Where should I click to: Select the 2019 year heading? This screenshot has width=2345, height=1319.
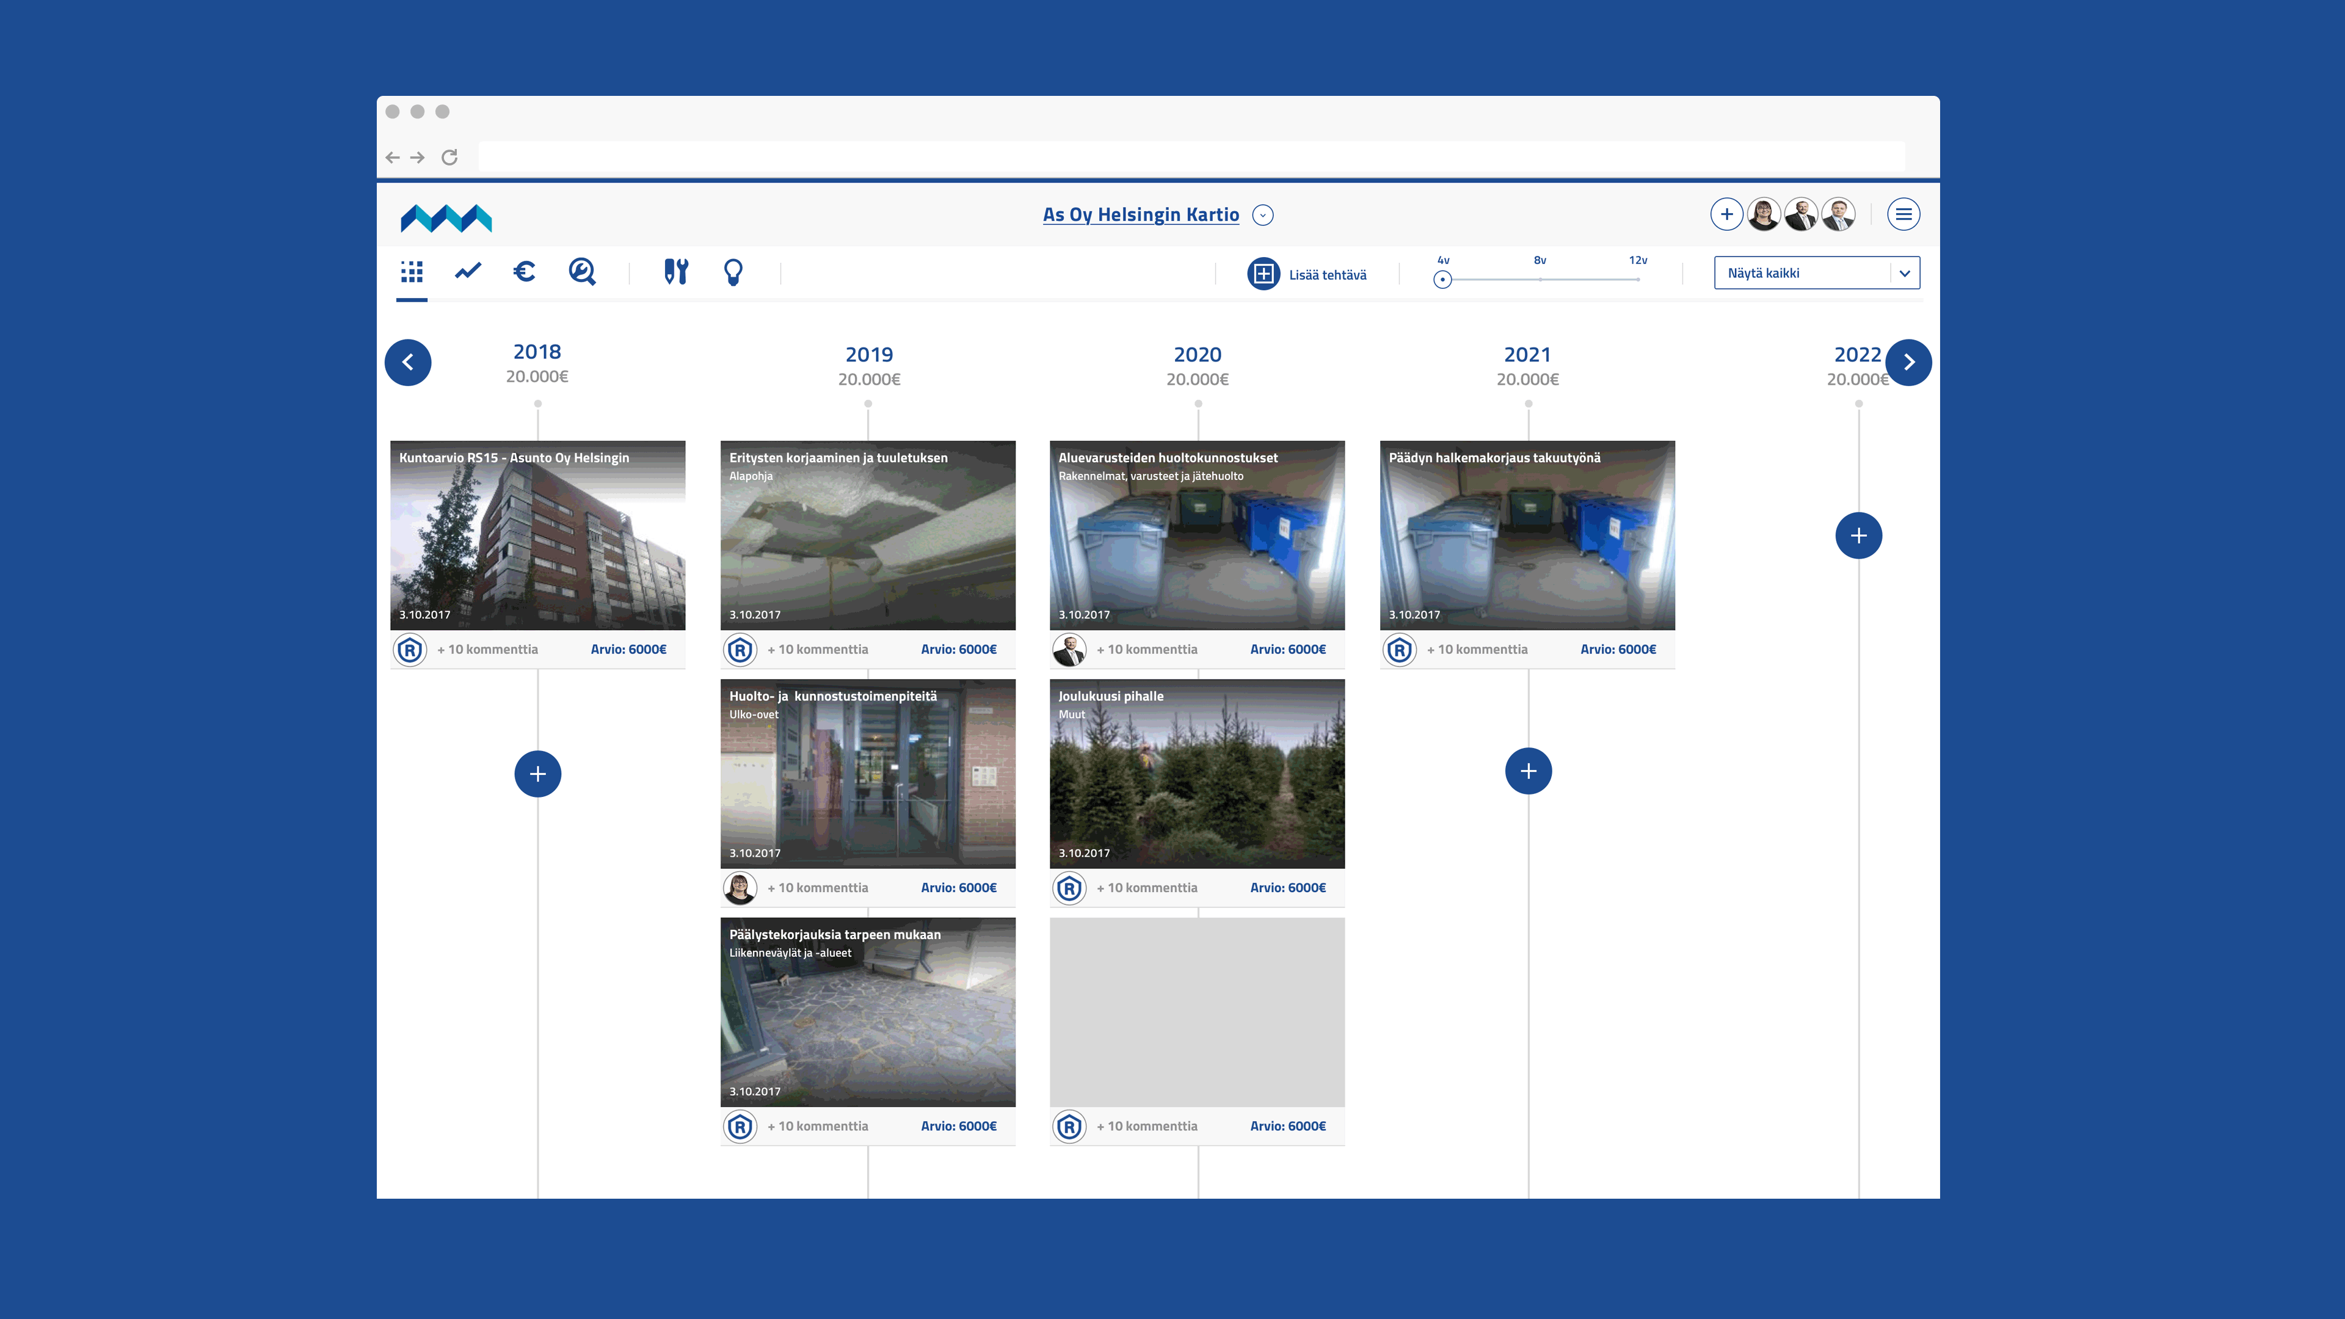pos(870,354)
